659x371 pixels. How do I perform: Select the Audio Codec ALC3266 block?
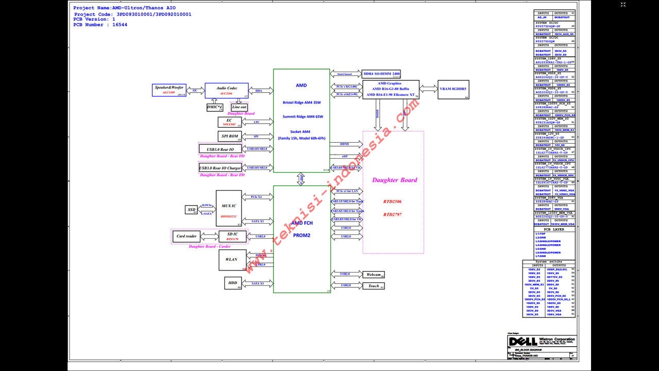coord(227,91)
